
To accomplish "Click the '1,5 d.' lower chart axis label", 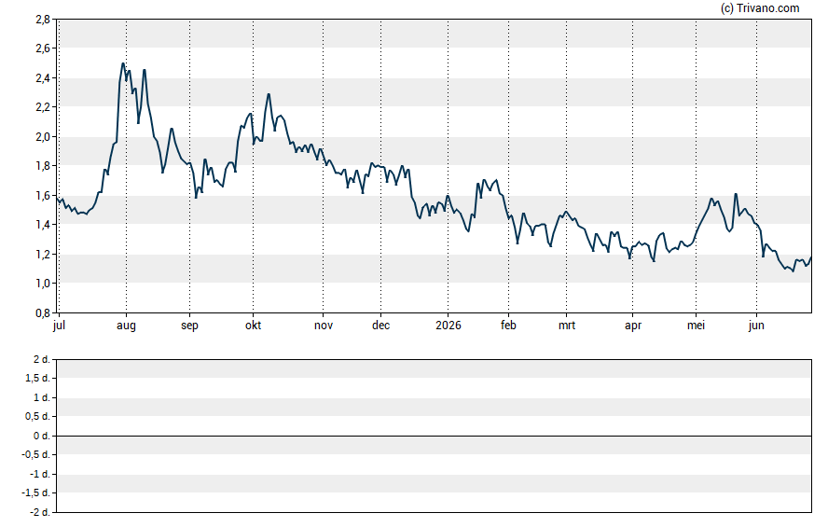I will pos(37,378).
